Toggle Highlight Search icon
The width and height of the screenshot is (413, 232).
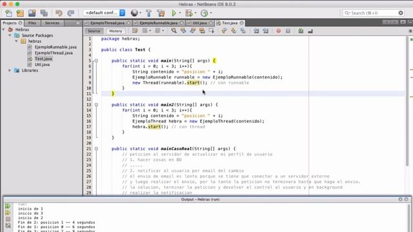pos(202,31)
